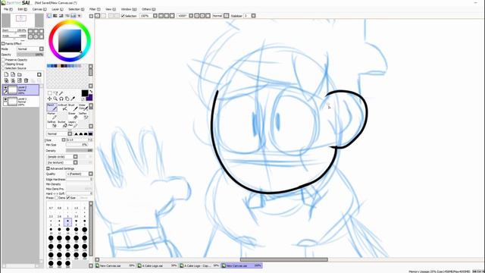Select the Pencil tool

[x=52, y=107]
